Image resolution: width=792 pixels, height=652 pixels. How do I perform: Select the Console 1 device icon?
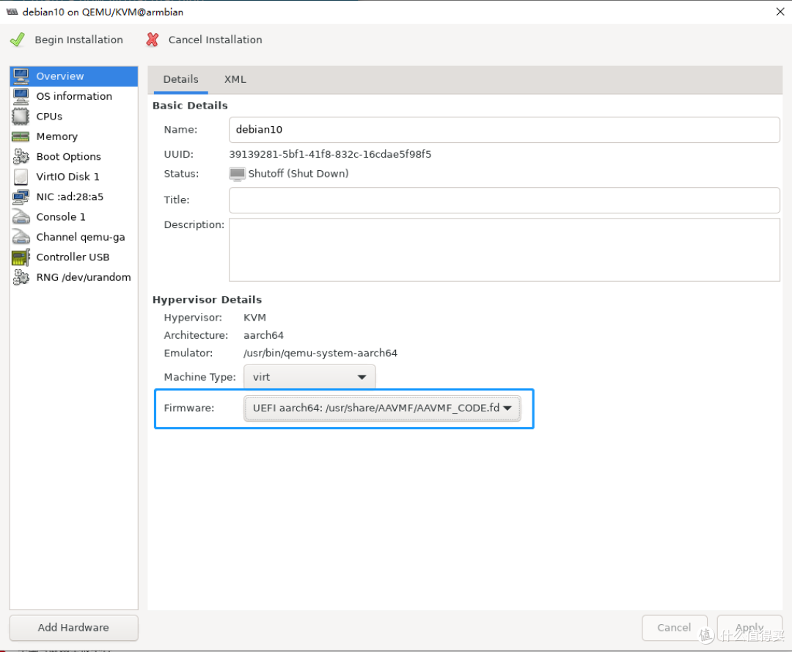[x=21, y=216]
